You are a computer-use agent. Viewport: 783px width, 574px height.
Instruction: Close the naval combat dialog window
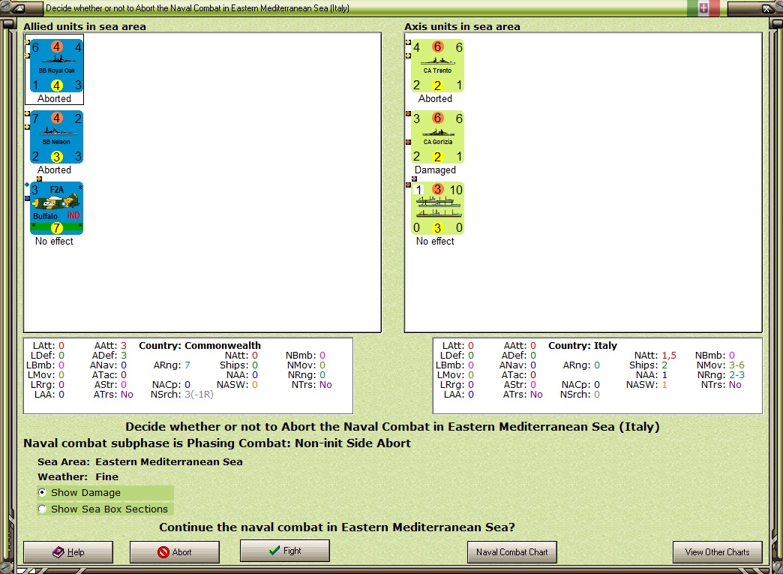(x=766, y=8)
